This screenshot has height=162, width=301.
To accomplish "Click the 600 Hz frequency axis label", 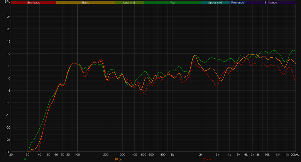I will (151, 155).
